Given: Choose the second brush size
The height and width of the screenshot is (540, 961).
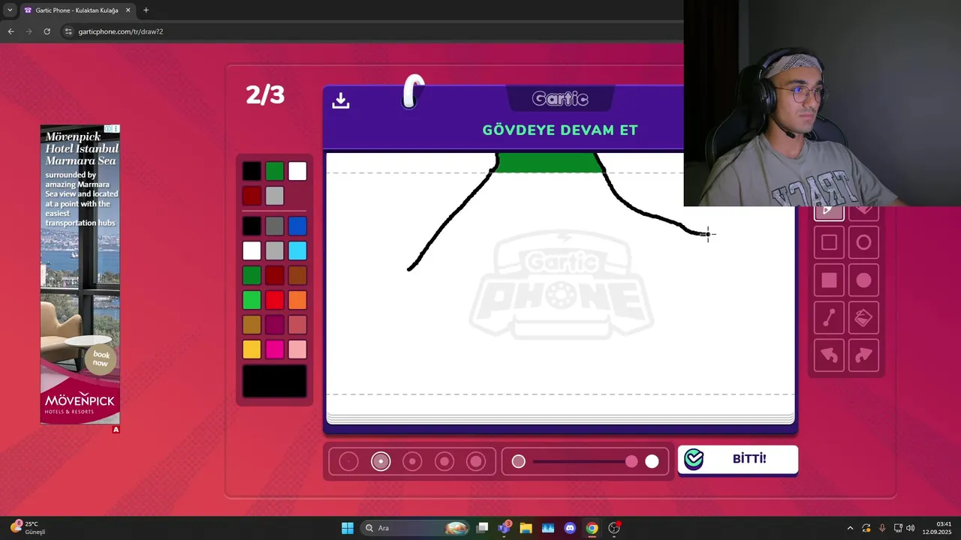Looking at the screenshot, I should 381,461.
